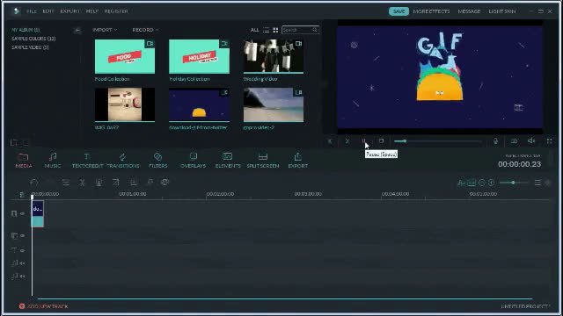Click the More Effects button

(431, 11)
